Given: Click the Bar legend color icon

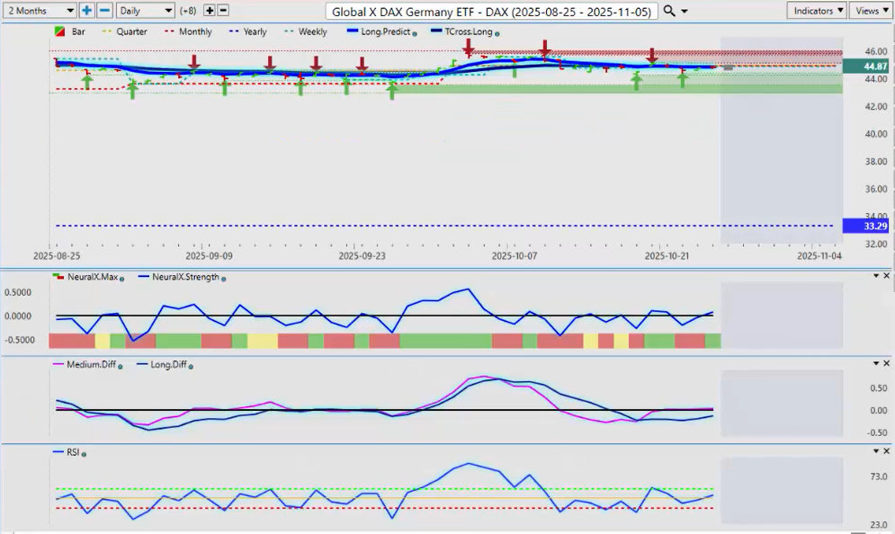Looking at the screenshot, I should click(x=59, y=31).
